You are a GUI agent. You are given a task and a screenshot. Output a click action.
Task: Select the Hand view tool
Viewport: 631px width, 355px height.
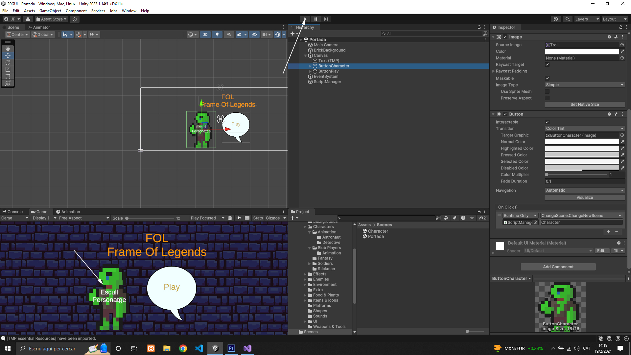tap(8, 49)
